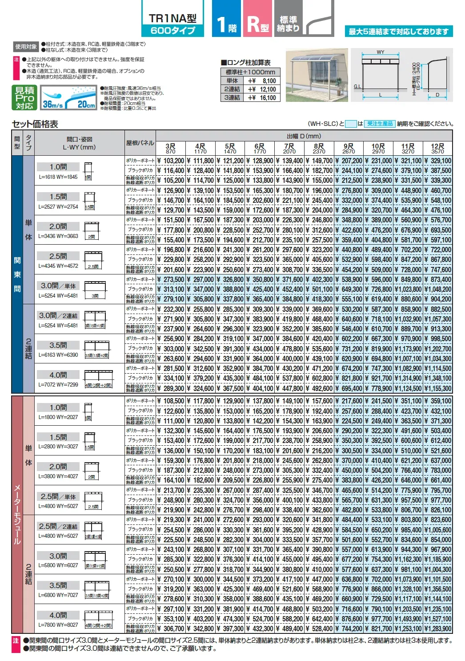Click the blue 1階 badge

227,19
